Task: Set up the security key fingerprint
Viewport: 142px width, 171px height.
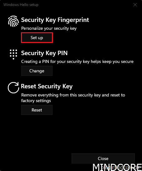Action: [37, 38]
